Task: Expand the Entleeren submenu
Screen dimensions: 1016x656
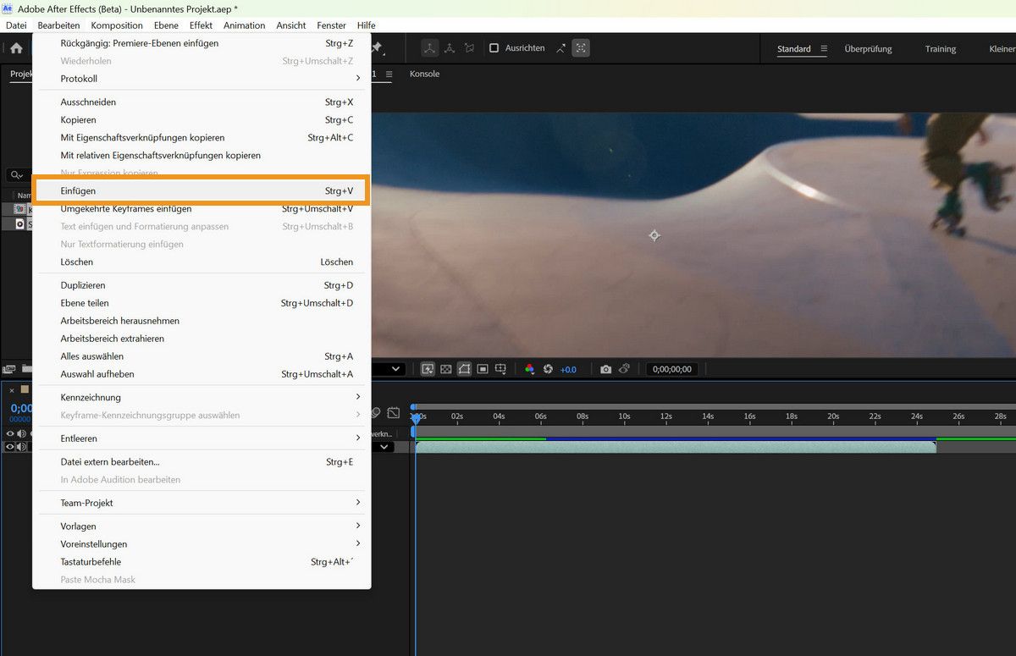Action: pyautogui.click(x=202, y=438)
